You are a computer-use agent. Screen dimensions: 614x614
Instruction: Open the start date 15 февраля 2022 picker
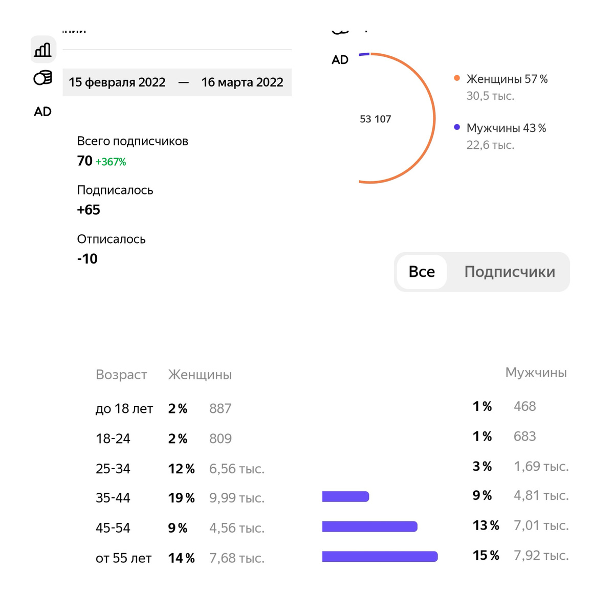117,82
